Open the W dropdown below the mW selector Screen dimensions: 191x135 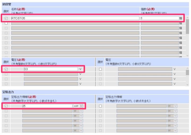pos(78,111)
